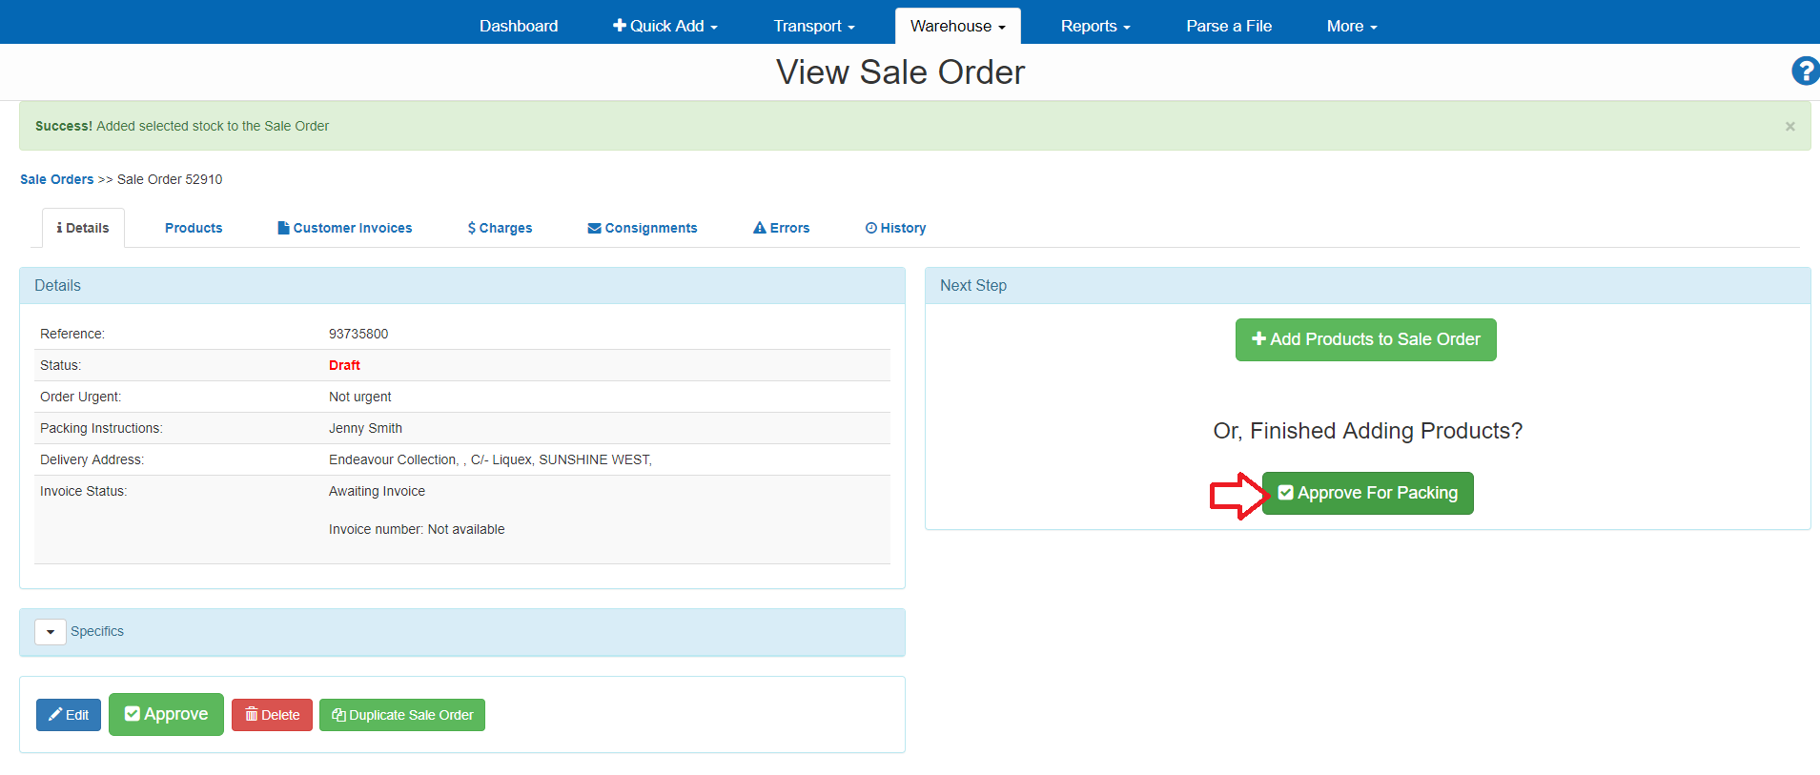Click the Specifics panel title
This screenshot has height=775, width=1820.
[97, 631]
